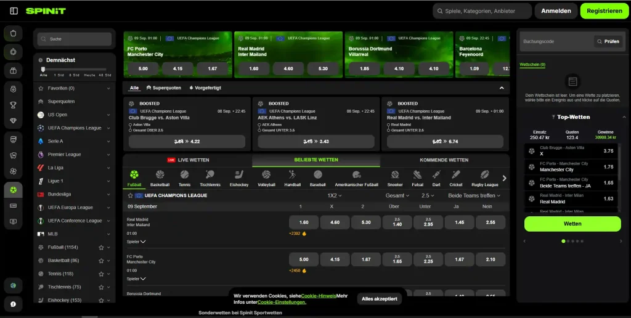The height and width of the screenshot is (318, 631).
Task: Expand Spieler under FC Porto match
Action: pos(136,279)
